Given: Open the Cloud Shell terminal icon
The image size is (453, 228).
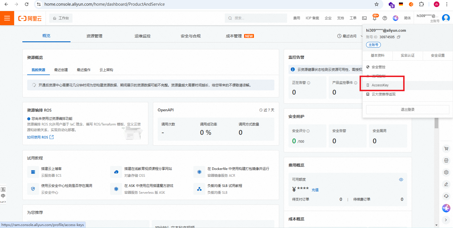Looking at the screenshot, I should [x=364, y=18].
